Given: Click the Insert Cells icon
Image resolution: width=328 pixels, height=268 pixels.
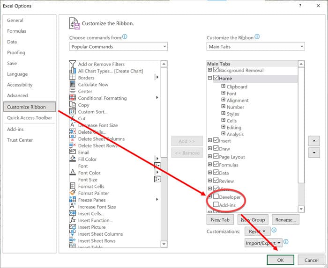Looking at the screenshot, I should coord(73,213).
